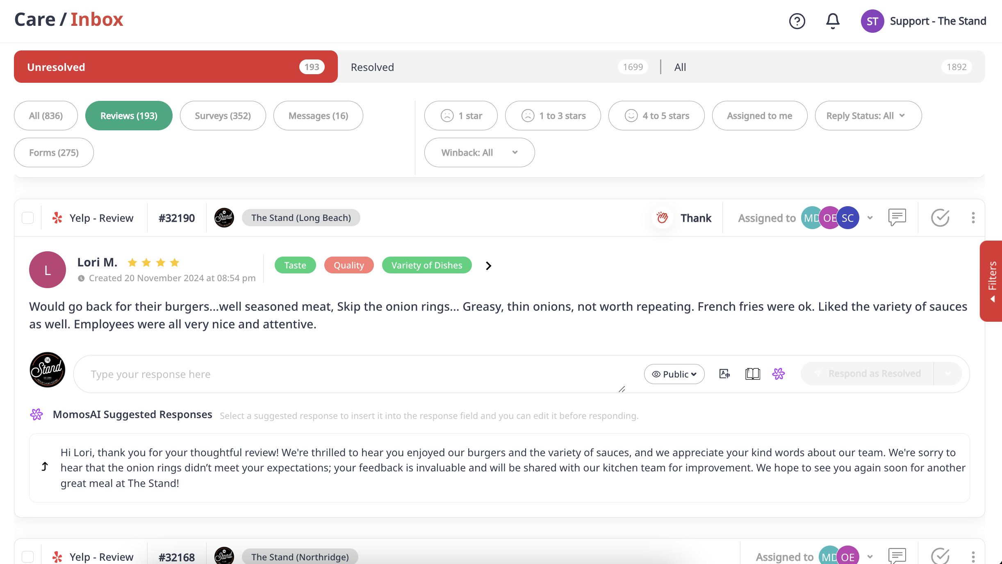Click the ST profile avatar
This screenshot has width=1002, height=564.
click(872, 21)
